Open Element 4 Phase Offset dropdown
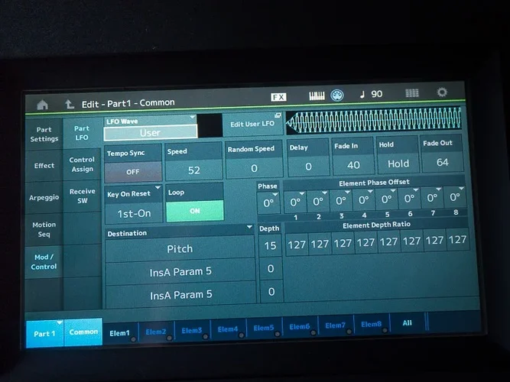 364,199
